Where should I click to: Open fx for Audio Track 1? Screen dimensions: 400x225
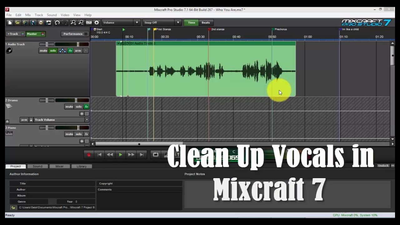tap(70, 51)
